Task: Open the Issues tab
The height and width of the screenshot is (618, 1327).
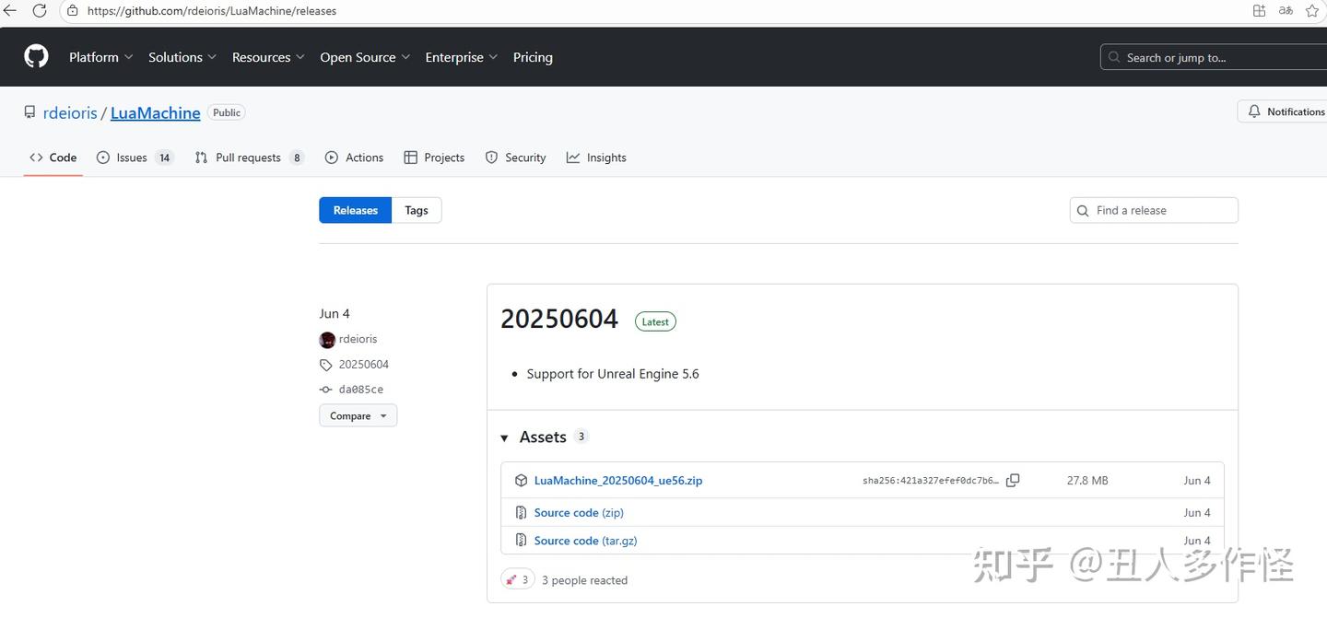Action: (x=135, y=157)
